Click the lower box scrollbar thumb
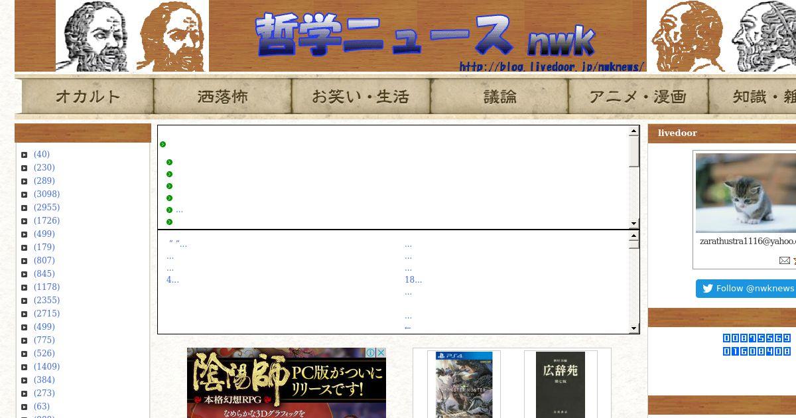This screenshot has height=418, width=796. pos(634,244)
